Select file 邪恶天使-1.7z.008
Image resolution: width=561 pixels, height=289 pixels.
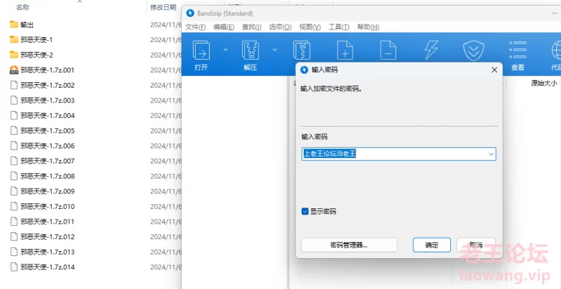tap(48, 176)
